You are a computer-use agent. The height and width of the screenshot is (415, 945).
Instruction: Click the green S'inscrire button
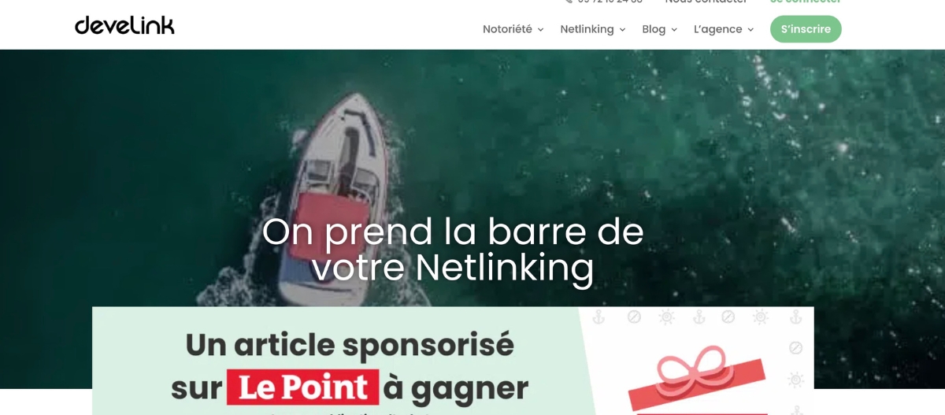pos(806,29)
